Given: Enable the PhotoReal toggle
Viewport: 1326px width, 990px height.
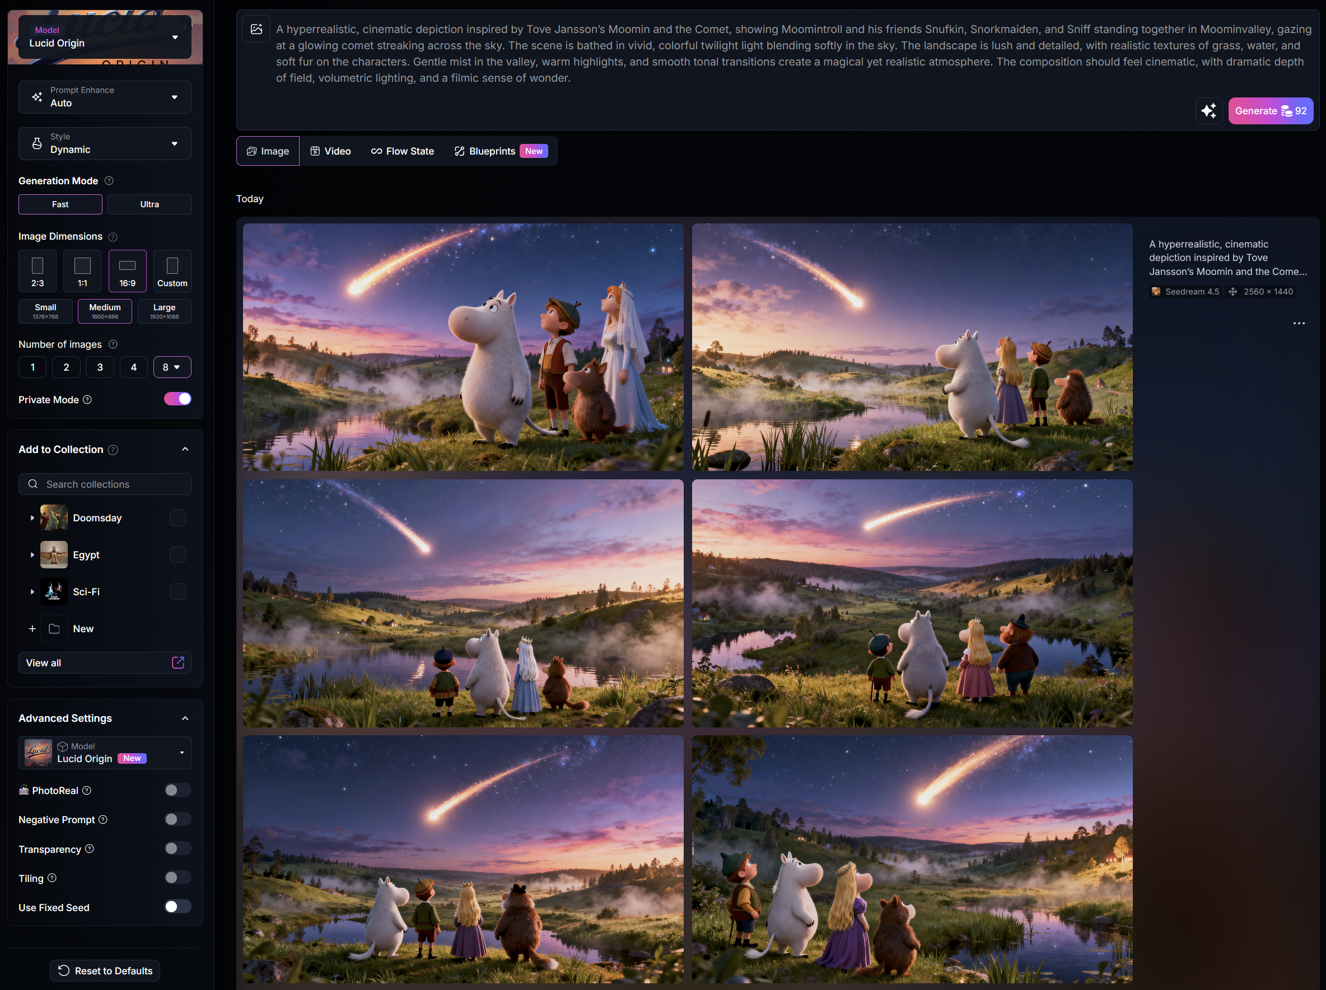Looking at the screenshot, I should tap(178, 791).
